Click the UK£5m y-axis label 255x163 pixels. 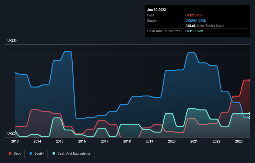[x=13, y=41]
